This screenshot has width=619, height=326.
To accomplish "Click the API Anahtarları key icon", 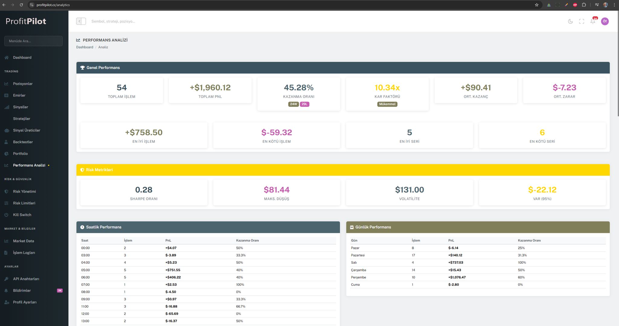I will (x=7, y=279).
